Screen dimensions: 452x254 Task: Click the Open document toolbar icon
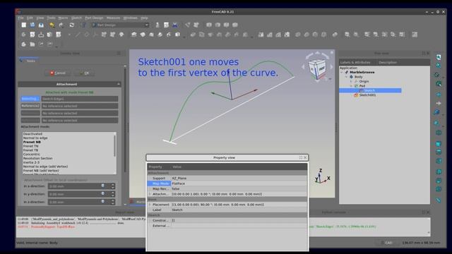[32, 25]
